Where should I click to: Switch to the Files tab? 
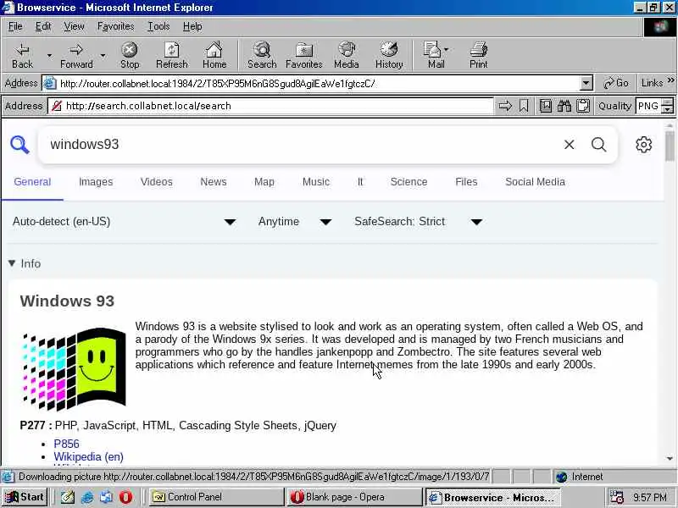466,182
